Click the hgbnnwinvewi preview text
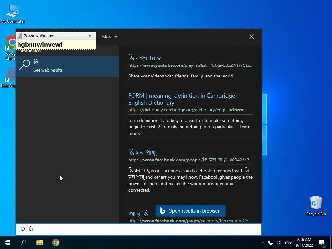The image size is (332, 249). pyautogui.click(x=40, y=44)
